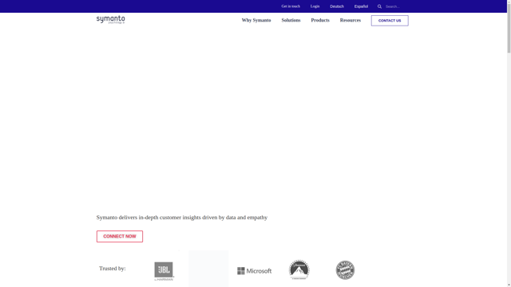Viewport: 511px width, 287px height.
Task: Open the Products menu
Action: click(x=320, y=20)
